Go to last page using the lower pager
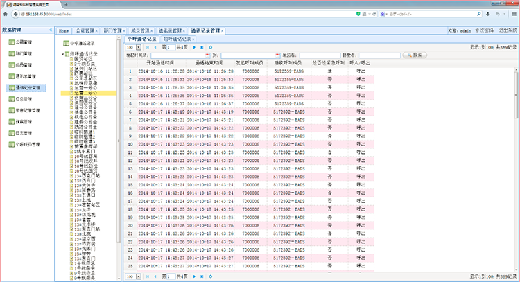The width and height of the screenshot is (520, 282). (x=202, y=276)
